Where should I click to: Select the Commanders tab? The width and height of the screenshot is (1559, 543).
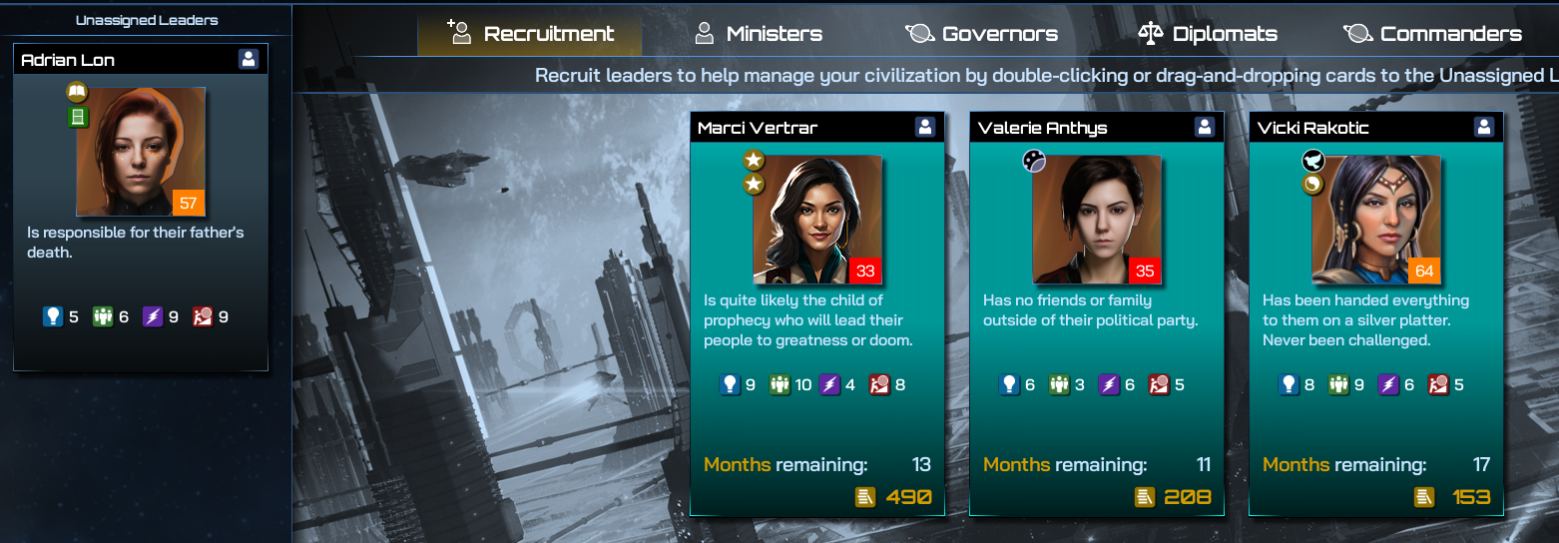[x=1433, y=34]
